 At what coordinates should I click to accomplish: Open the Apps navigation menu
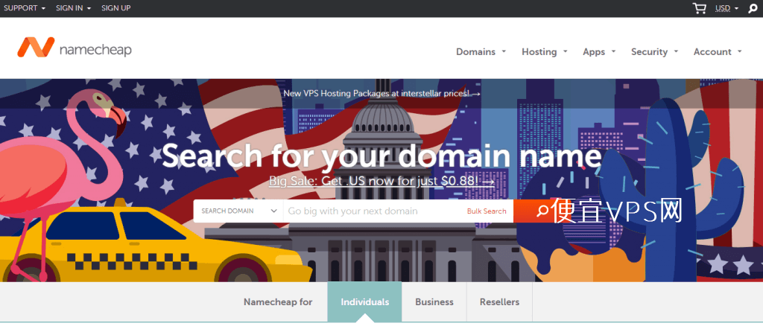599,51
